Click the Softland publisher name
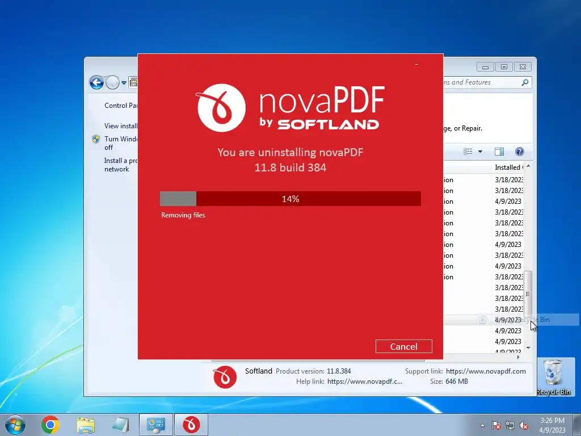Viewport: 581px width, 436px height. pyautogui.click(x=258, y=371)
